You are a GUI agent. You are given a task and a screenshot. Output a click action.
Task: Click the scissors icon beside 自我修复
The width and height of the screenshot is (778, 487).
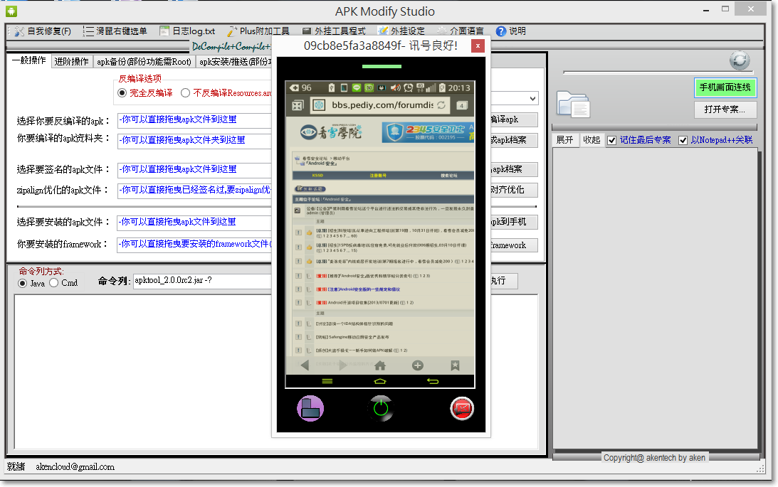coord(19,31)
